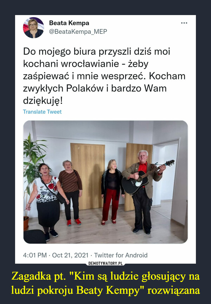Select the tweet text starting 'Do mojego biura'
Viewport: 211px width, 304px height.
click(x=104, y=76)
